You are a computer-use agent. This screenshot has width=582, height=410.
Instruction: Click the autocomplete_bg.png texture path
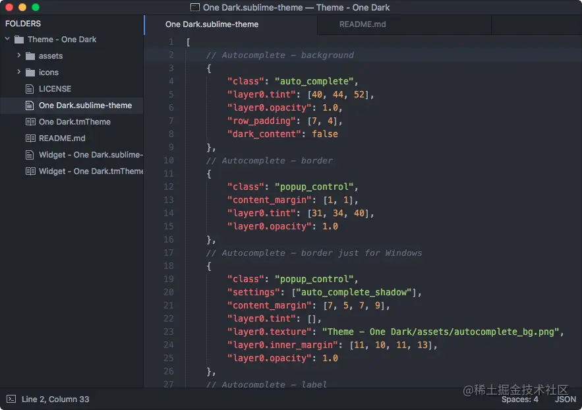tap(440, 332)
